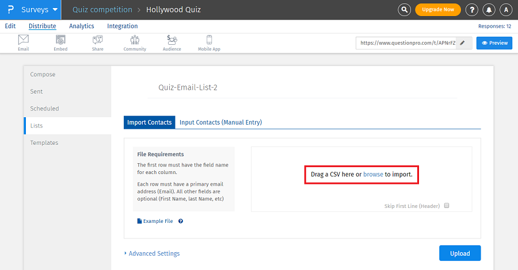This screenshot has height=270, width=518.
Task: Switch to Input Contacts (Manual Entry) tab
Action: 220,122
